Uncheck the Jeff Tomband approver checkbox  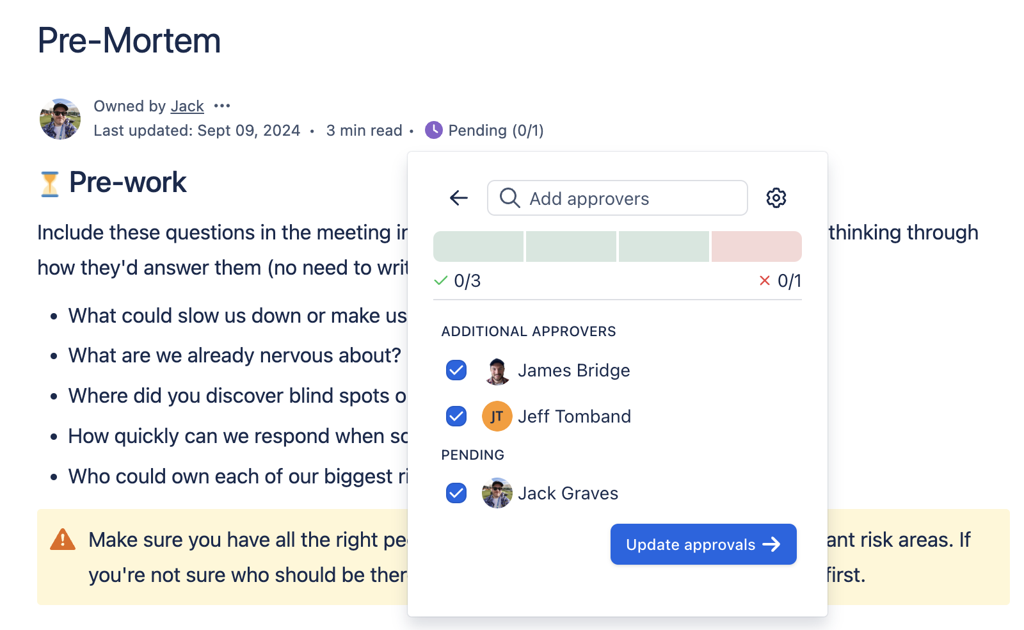click(x=456, y=416)
